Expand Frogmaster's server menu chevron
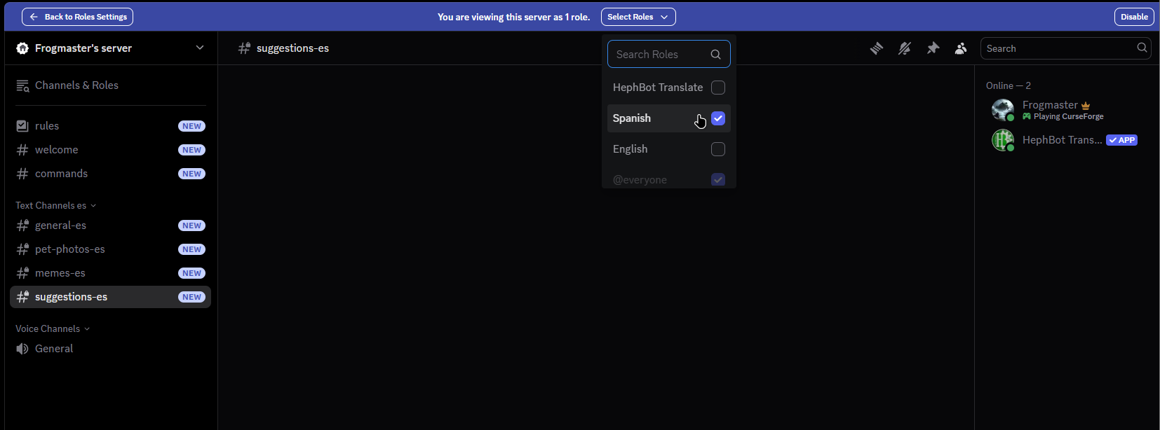 [x=200, y=48]
